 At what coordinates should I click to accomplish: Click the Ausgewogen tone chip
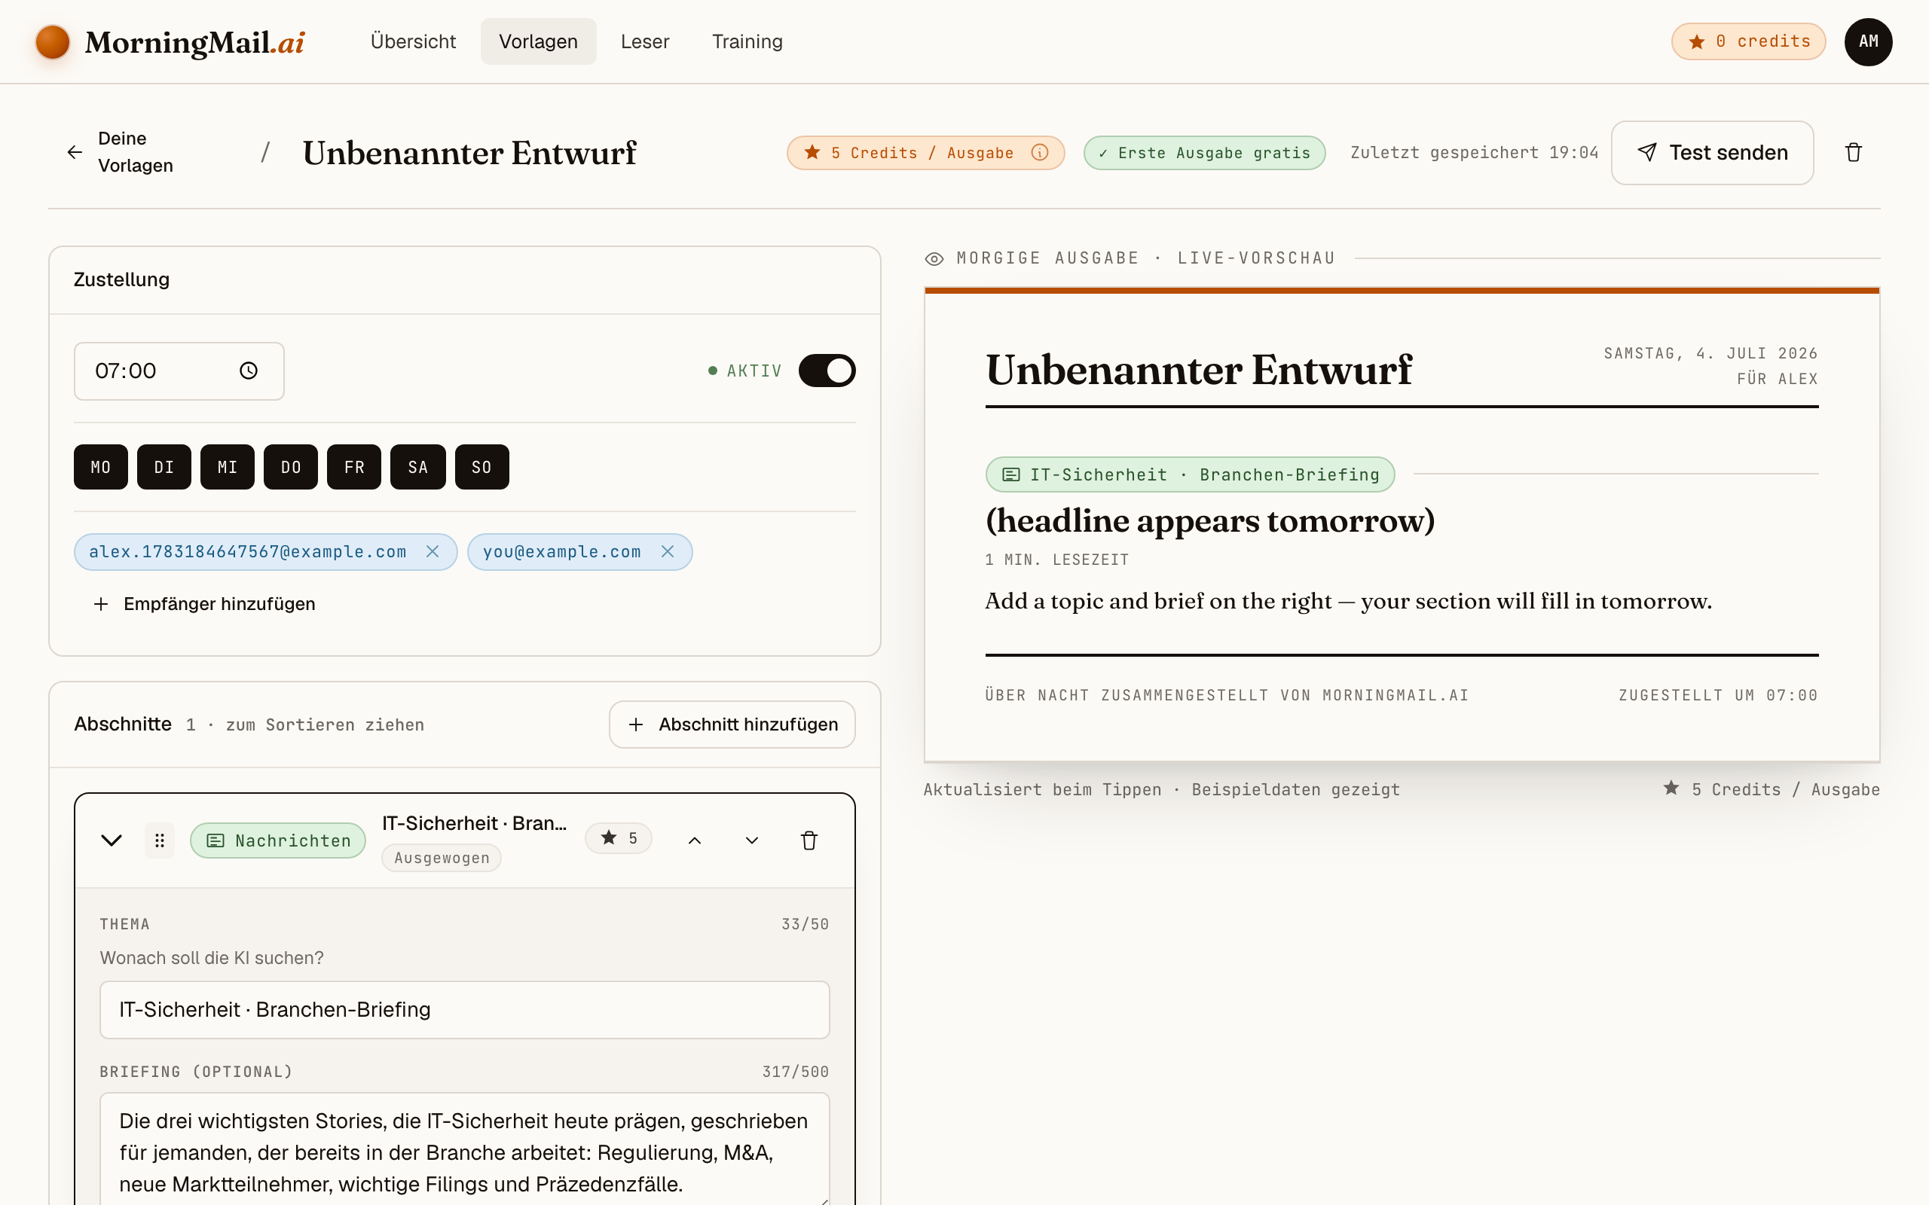[442, 859]
